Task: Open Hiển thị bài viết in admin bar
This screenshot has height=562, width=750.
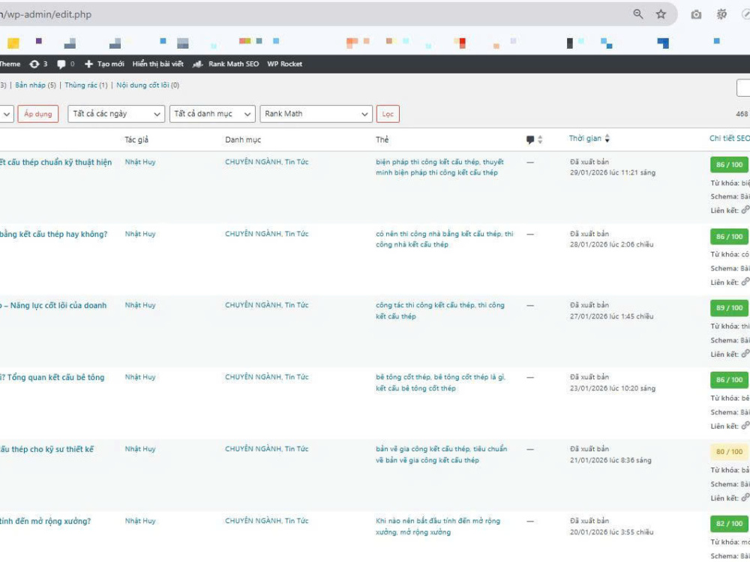Action: (157, 64)
